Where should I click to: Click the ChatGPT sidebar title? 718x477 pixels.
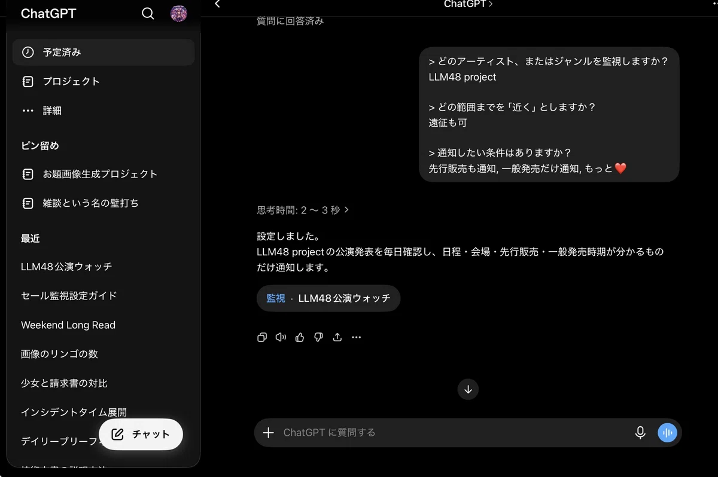tap(48, 13)
